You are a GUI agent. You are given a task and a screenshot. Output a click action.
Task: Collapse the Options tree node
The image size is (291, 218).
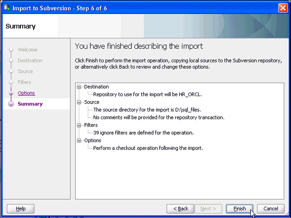[79, 141]
